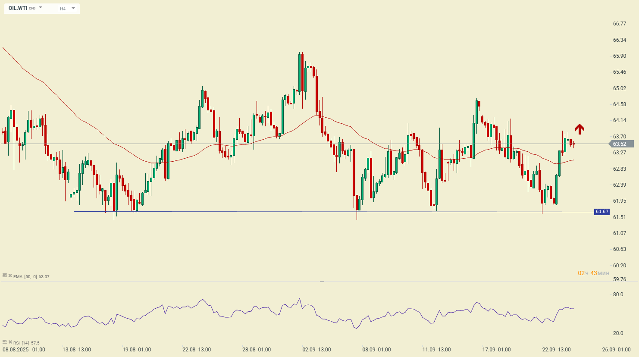Click the current price tag 63.52

620,144
